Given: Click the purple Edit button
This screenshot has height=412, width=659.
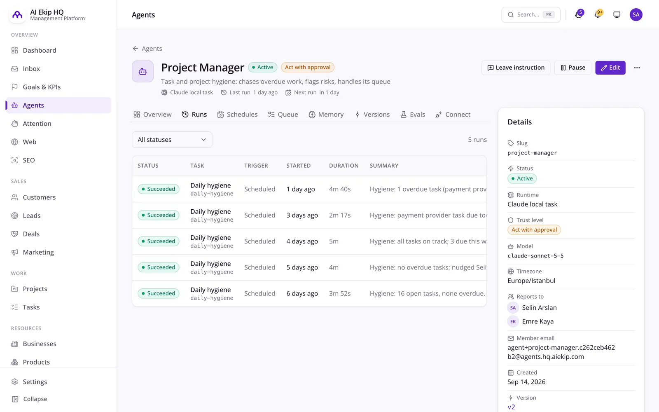Looking at the screenshot, I should (610, 68).
